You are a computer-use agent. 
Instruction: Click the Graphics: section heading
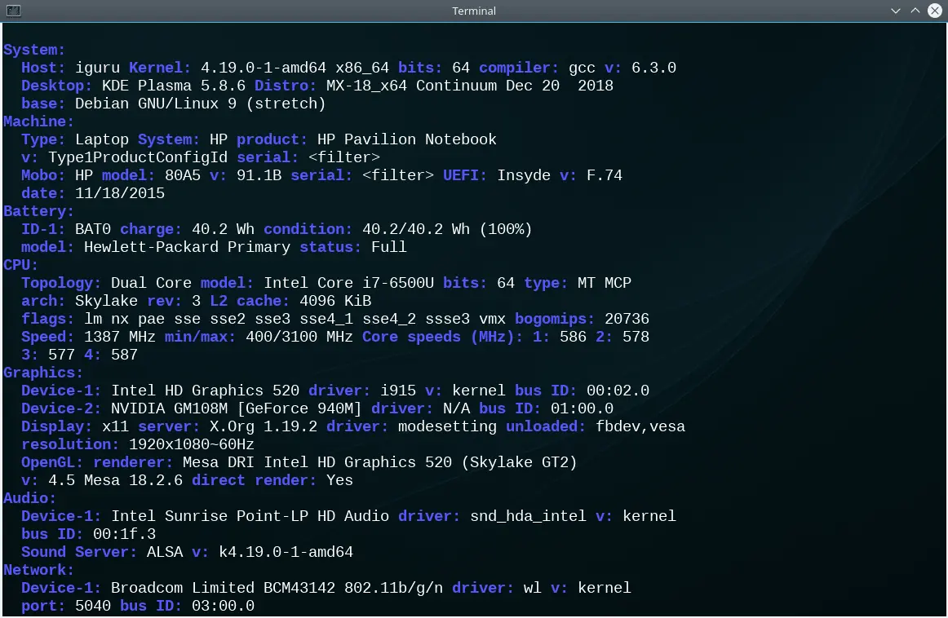click(42, 373)
